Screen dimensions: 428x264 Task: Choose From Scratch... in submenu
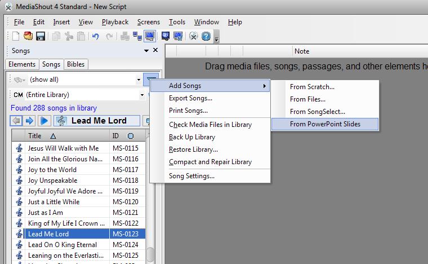click(325, 87)
